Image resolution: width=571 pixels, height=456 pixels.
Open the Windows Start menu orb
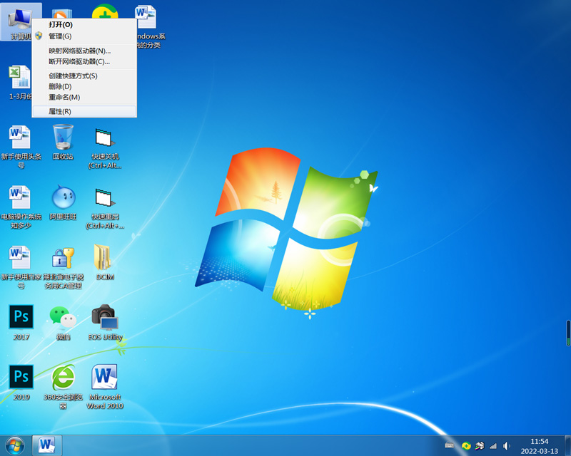point(14,445)
